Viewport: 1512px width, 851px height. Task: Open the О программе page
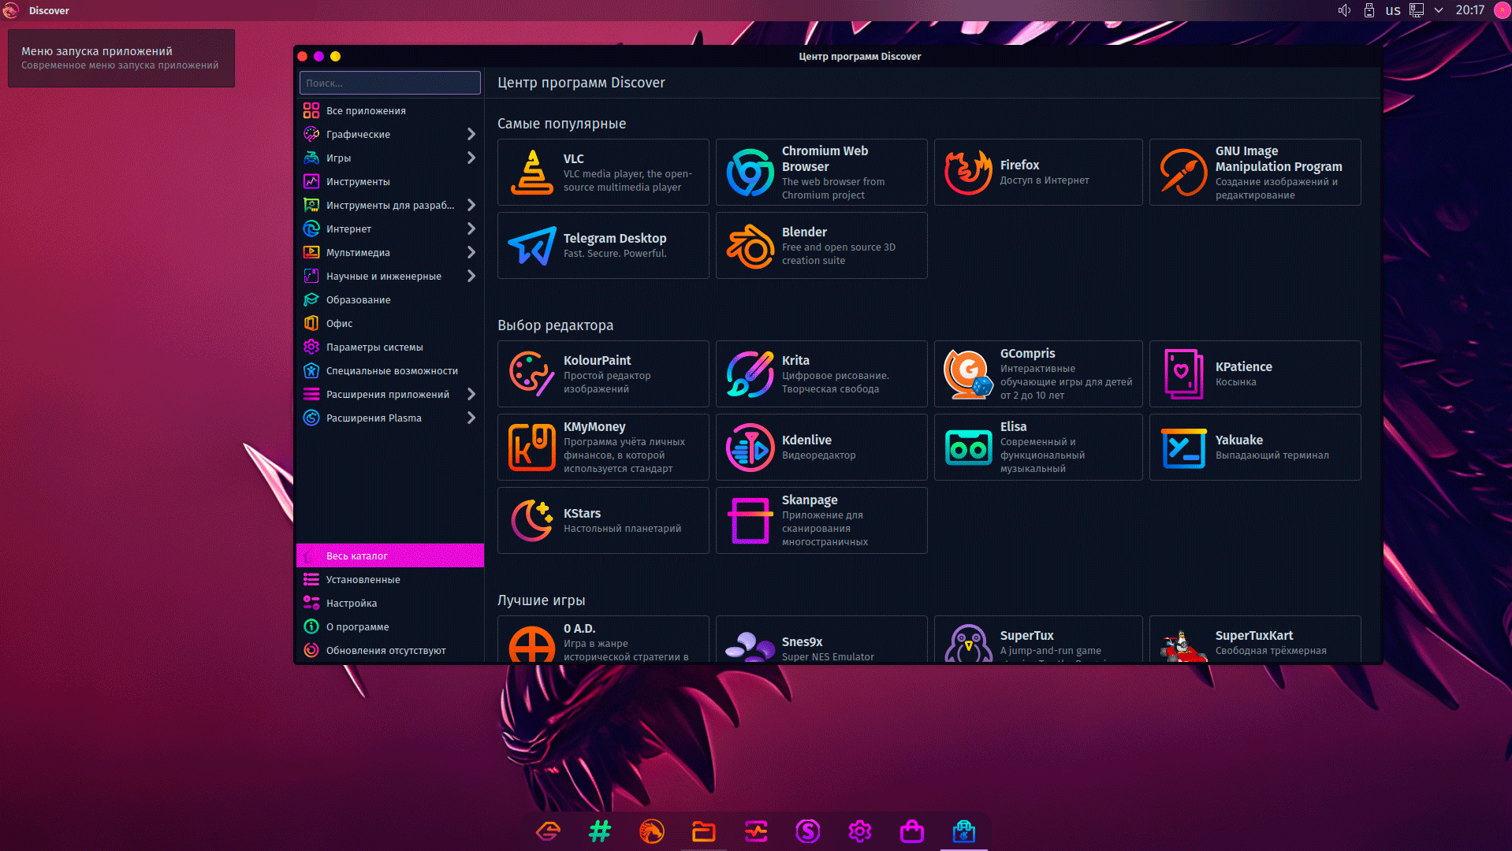(x=390, y=626)
